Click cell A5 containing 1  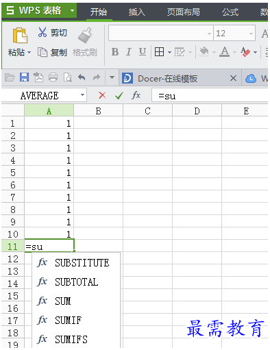tap(49, 173)
